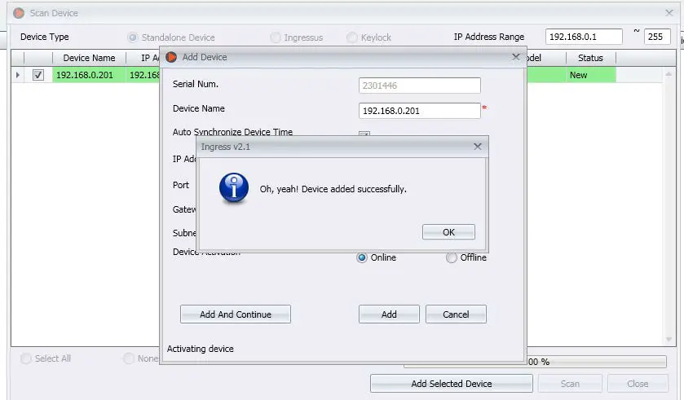Click the Add button in Add Device
This screenshot has width=684, height=400.
point(389,314)
